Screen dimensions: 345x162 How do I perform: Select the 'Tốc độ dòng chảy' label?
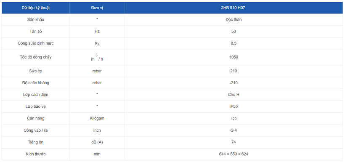coord(36,57)
